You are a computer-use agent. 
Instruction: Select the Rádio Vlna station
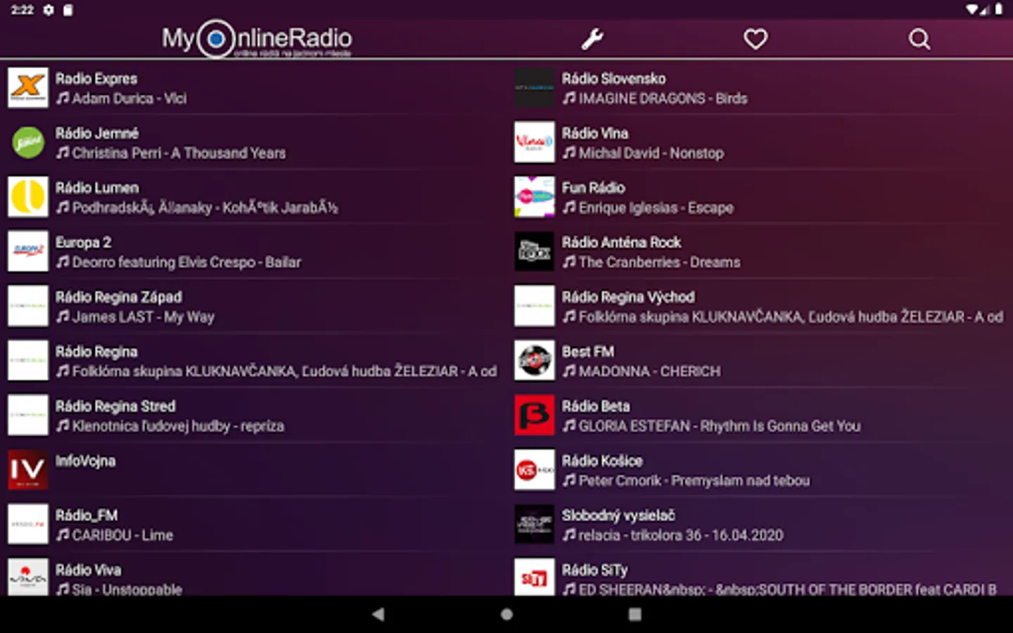(x=760, y=142)
